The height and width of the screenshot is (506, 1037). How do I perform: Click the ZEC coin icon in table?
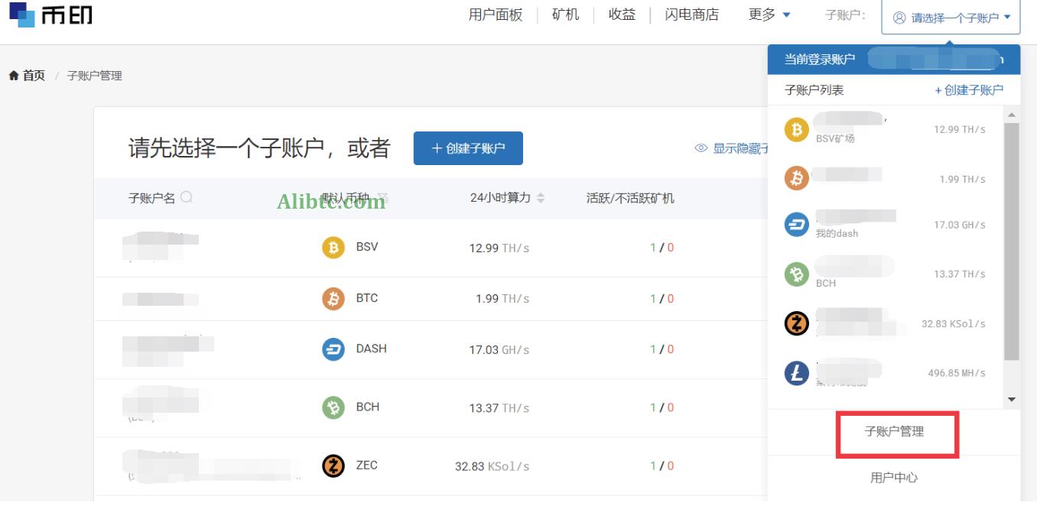tap(333, 465)
